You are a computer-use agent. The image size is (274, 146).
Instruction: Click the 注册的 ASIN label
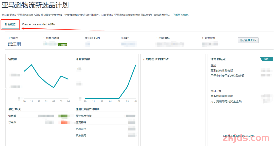pyautogui.click(x=92, y=38)
